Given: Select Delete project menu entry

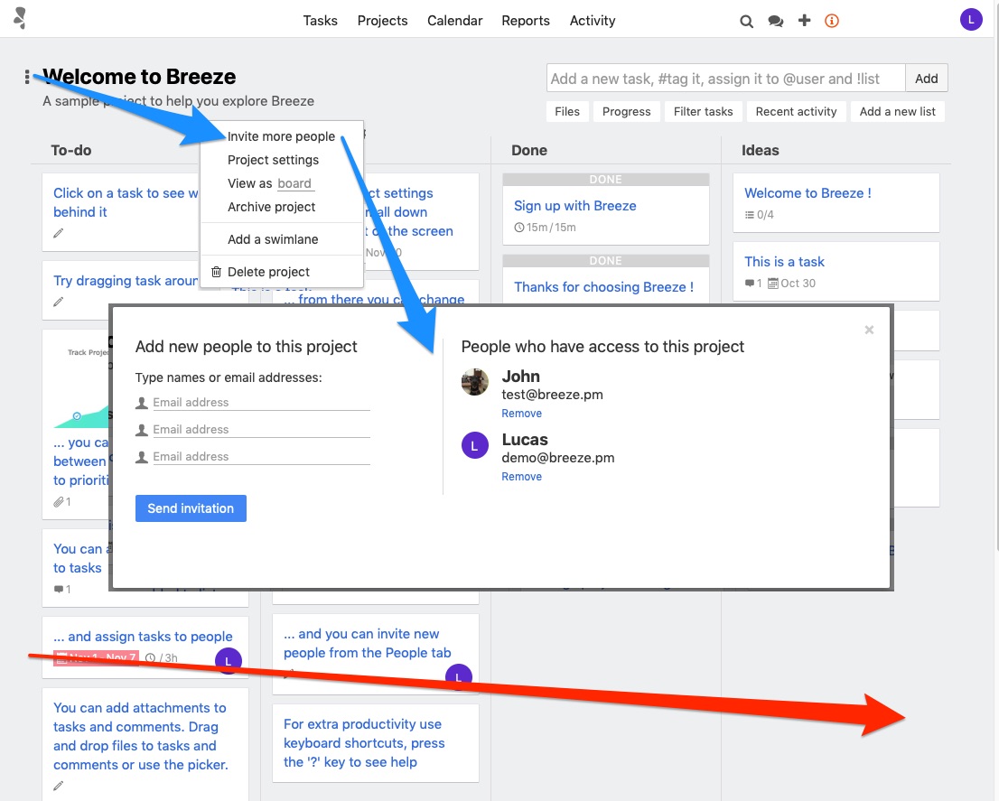Looking at the screenshot, I should click(x=268, y=272).
